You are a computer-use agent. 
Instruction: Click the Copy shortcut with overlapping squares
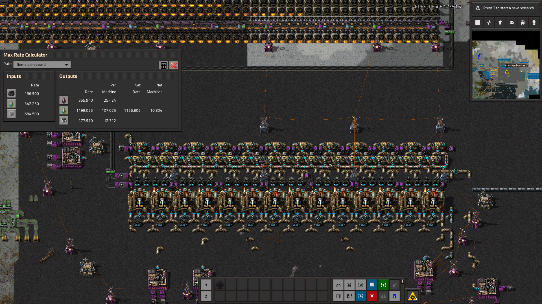pos(338,296)
